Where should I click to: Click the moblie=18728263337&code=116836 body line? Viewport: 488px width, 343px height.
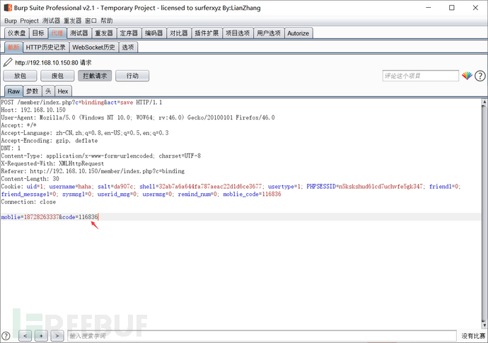(50, 217)
